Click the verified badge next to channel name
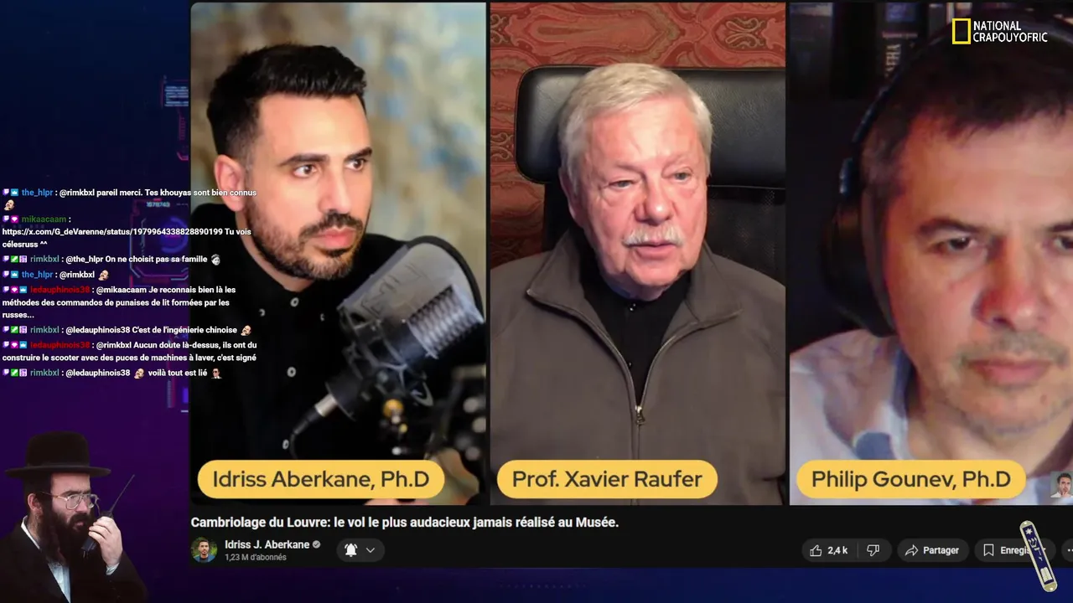The height and width of the screenshot is (603, 1073). point(317,544)
